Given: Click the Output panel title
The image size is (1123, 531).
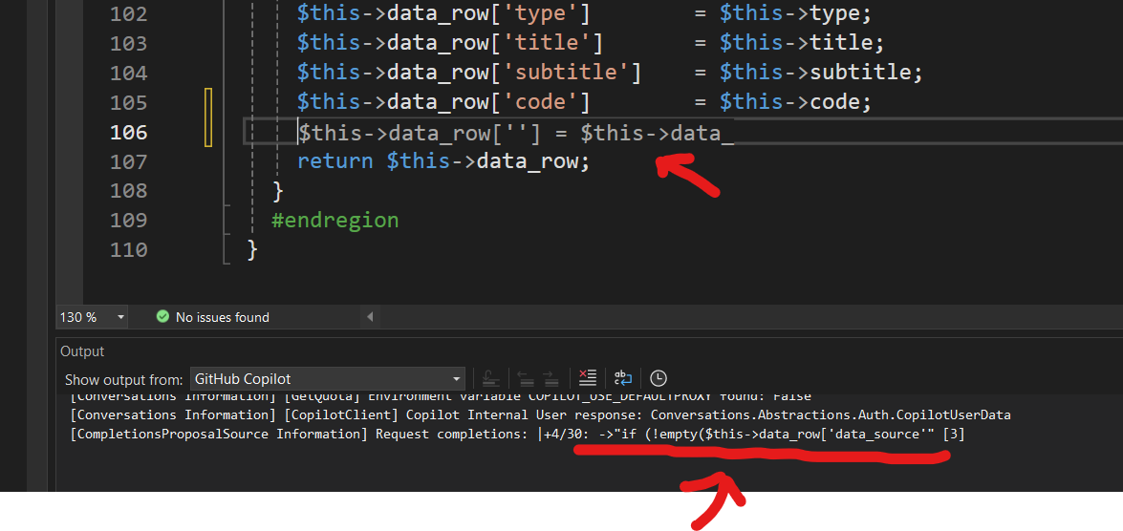Looking at the screenshot, I should (x=83, y=351).
